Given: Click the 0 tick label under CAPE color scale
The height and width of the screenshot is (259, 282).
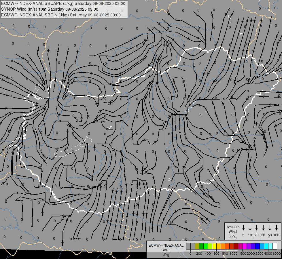Looking at the screenshot, I should pyautogui.click(x=190, y=254).
